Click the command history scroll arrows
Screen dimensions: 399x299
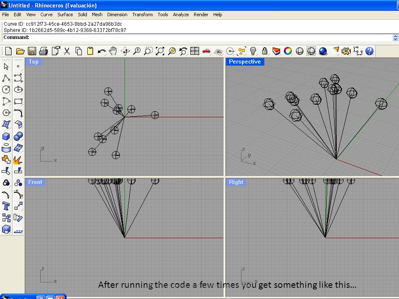(x=395, y=38)
